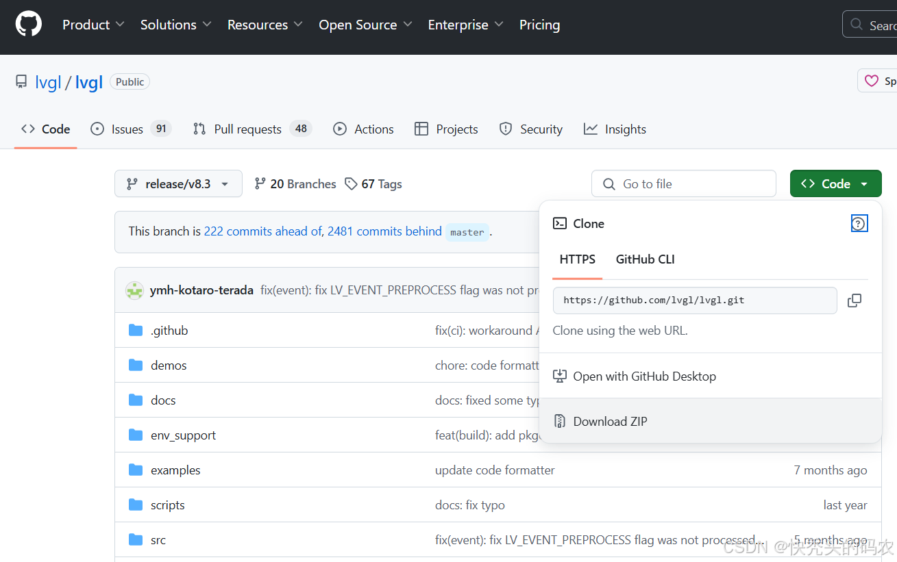The height and width of the screenshot is (562, 897).
Task: Open the bold lvgl repository link
Action: coord(89,82)
